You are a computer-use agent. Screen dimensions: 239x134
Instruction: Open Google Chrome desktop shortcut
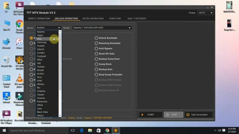point(19,26)
